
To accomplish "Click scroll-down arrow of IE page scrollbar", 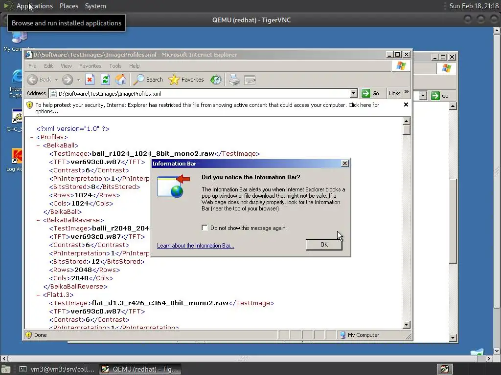I will coord(407,325).
